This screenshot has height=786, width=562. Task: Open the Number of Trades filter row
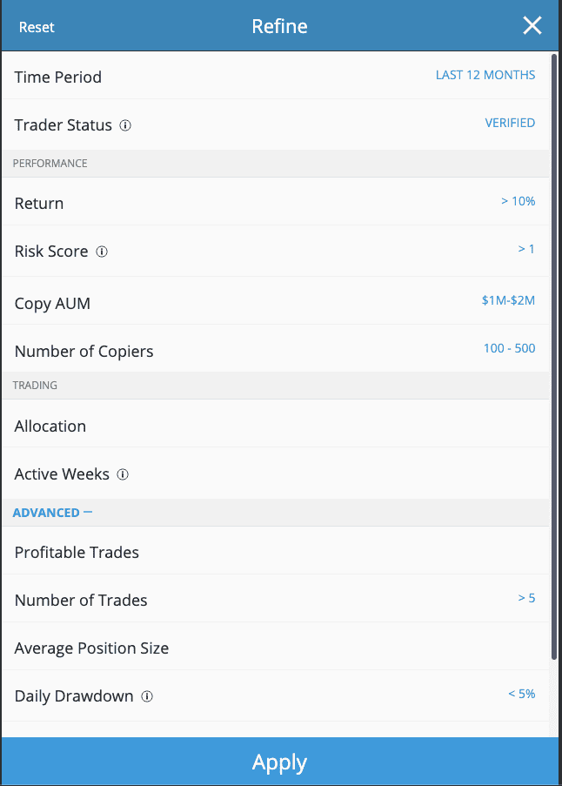[x=276, y=599]
